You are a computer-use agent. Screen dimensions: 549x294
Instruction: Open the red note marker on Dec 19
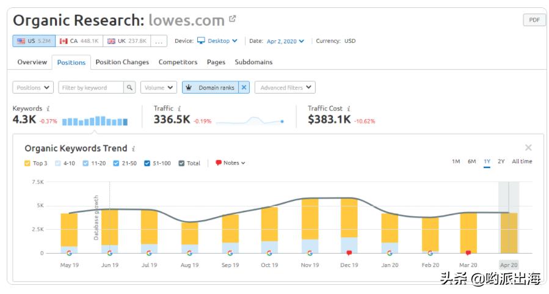pyautogui.click(x=349, y=252)
